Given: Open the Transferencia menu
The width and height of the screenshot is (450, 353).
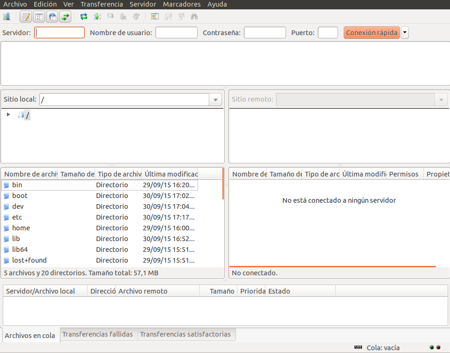Looking at the screenshot, I should pos(102,4).
